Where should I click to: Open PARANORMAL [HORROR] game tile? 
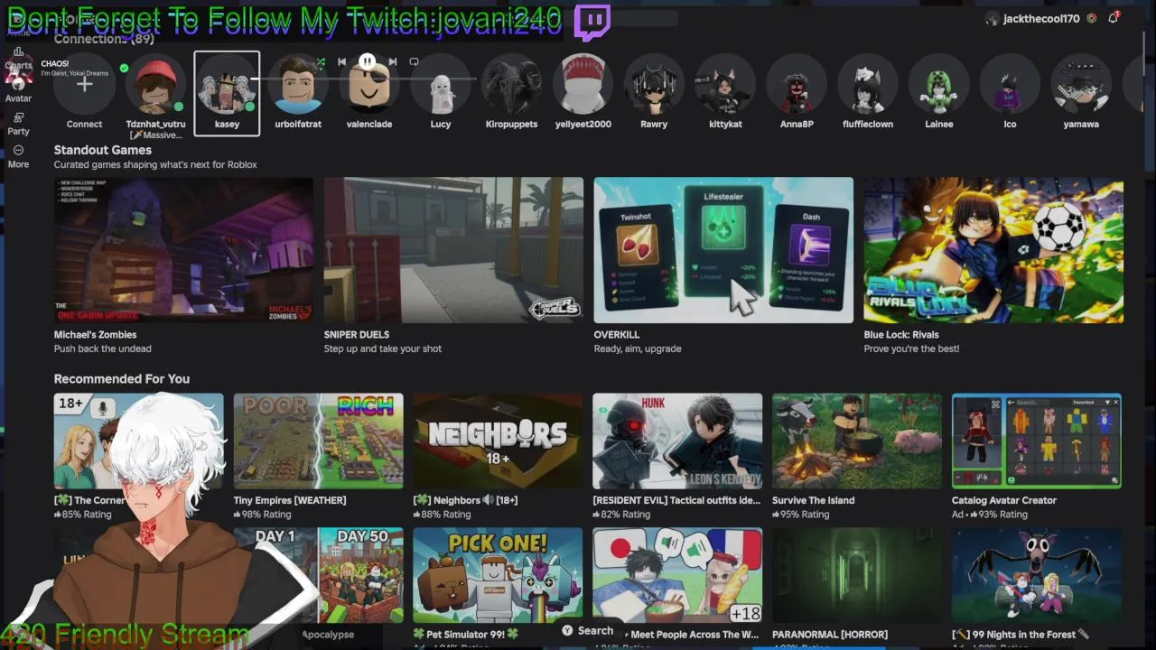click(x=857, y=575)
